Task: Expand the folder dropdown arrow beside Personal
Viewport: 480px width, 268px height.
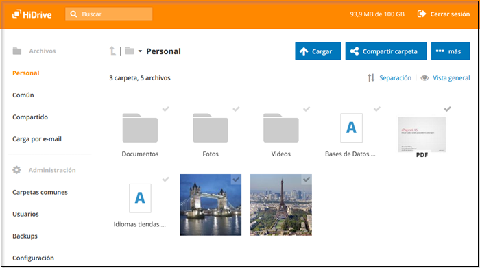Action: 140,51
